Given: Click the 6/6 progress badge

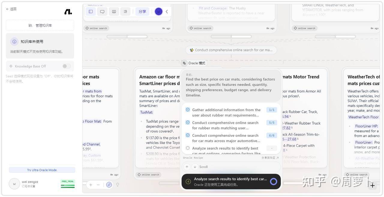Looking at the screenshot, I should tap(271, 135).
